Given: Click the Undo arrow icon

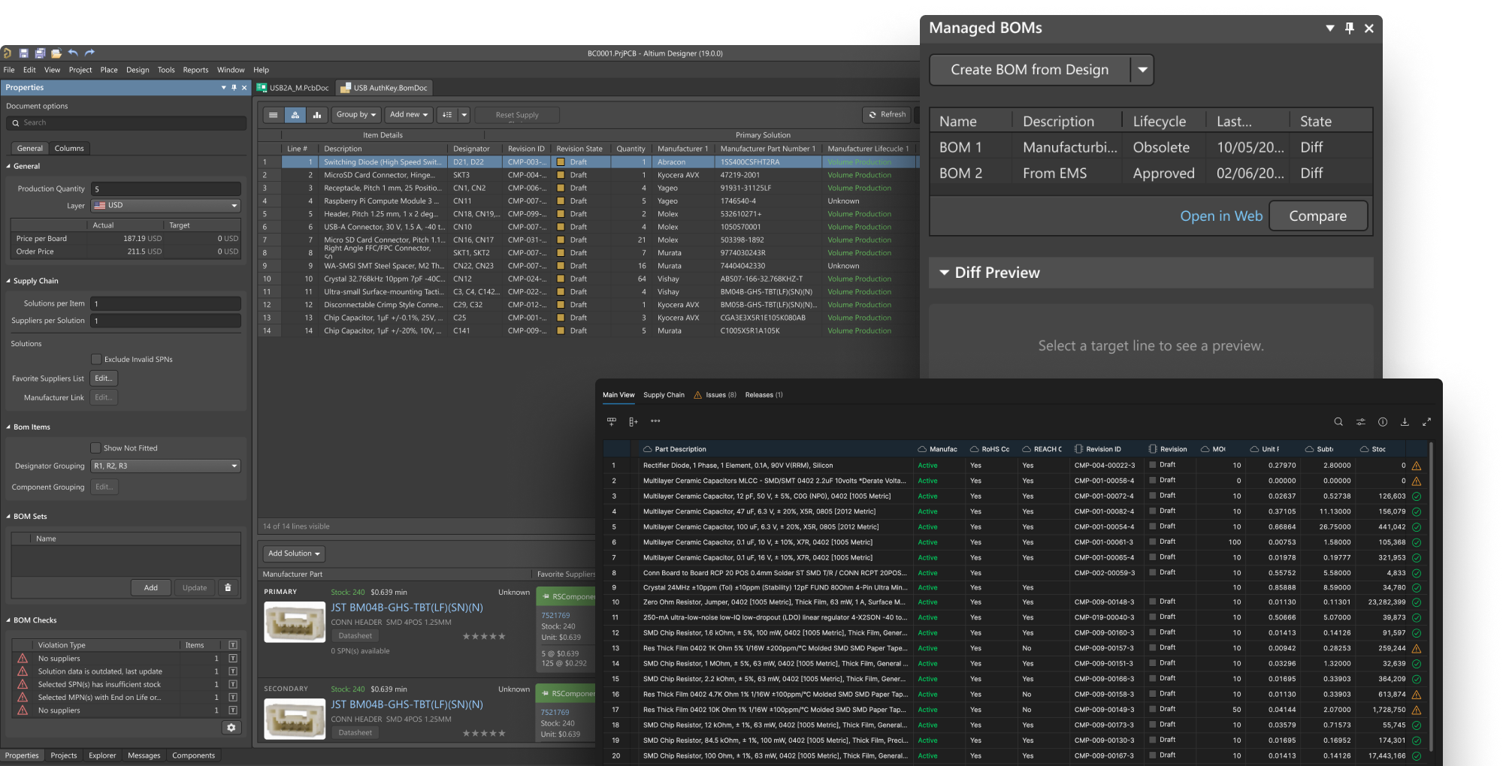Looking at the screenshot, I should pyautogui.click(x=73, y=53).
